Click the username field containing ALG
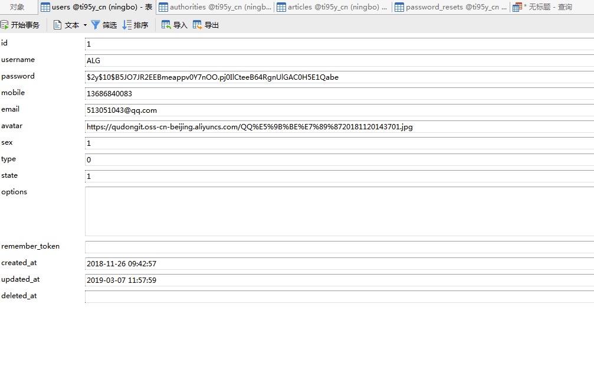594x372 pixels. click(x=339, y=61)
